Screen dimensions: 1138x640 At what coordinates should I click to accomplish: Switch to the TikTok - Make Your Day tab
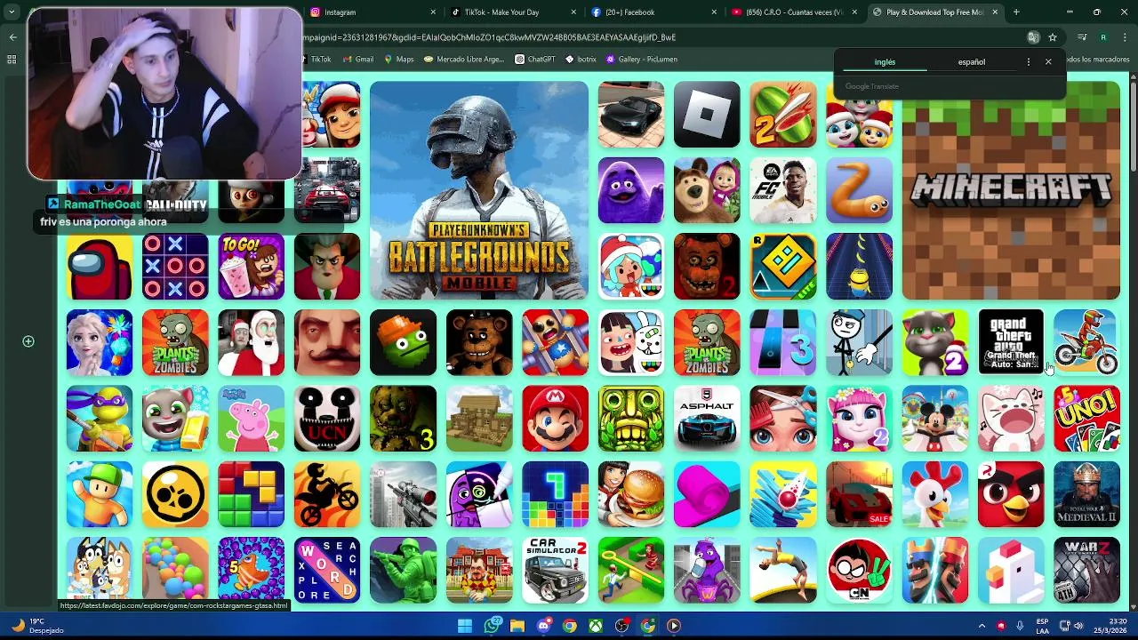pos(514,12)
